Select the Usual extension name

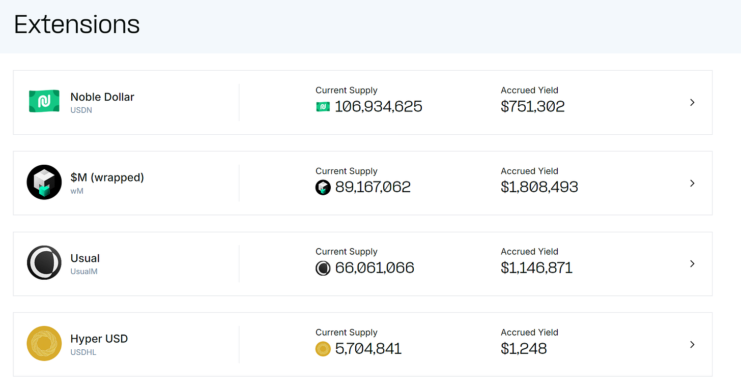pyautogui.click(x=85, y=258)
